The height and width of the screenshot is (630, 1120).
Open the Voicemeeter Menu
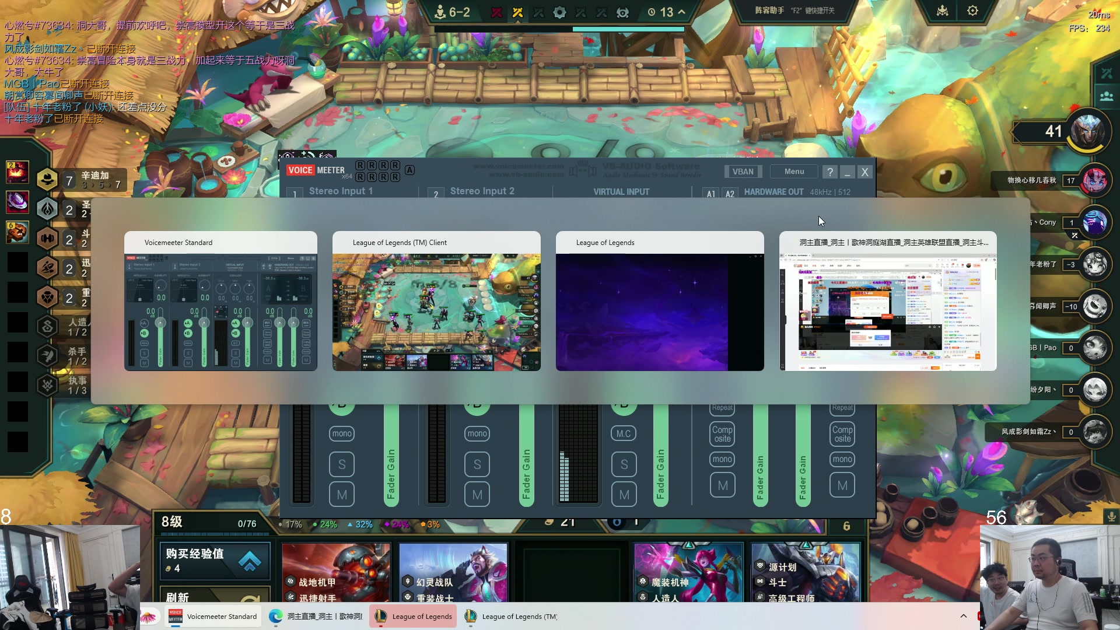[x=794, y=171]
